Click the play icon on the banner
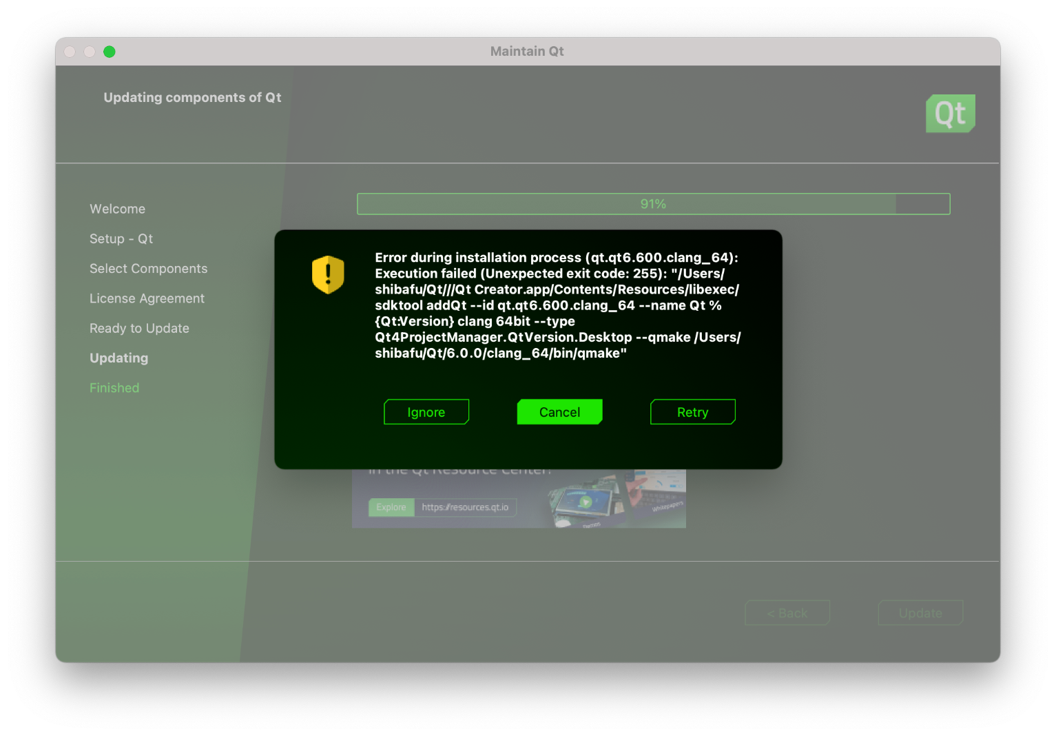 (585, 502)
